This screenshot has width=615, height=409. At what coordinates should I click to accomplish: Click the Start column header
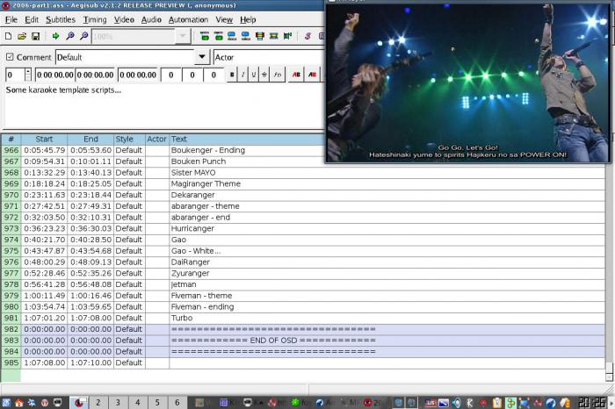click(44, 139)
